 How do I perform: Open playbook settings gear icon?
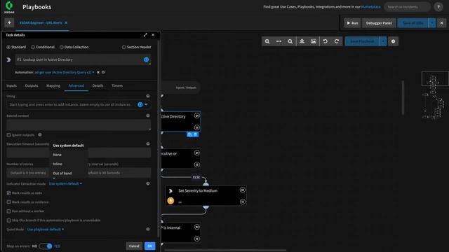(393, 41)
